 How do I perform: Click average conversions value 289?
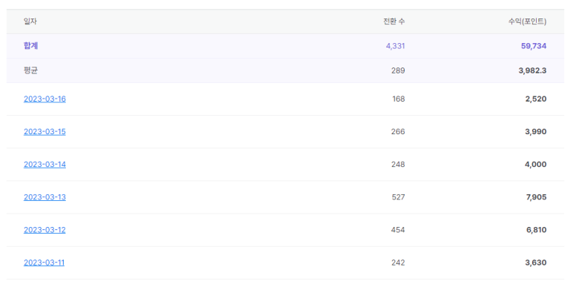click(398, 70)
